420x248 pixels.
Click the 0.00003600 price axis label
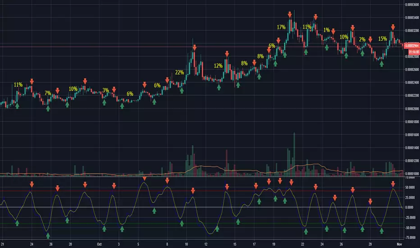(410, 5)
